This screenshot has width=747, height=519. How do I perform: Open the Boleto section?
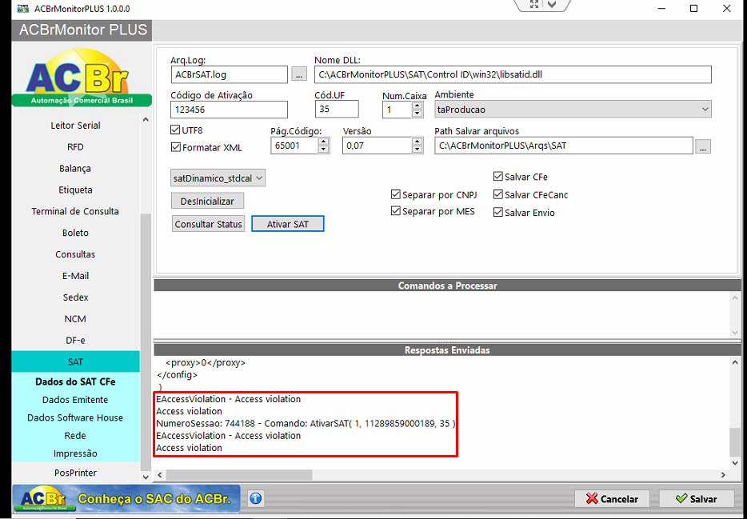(75, 233)
